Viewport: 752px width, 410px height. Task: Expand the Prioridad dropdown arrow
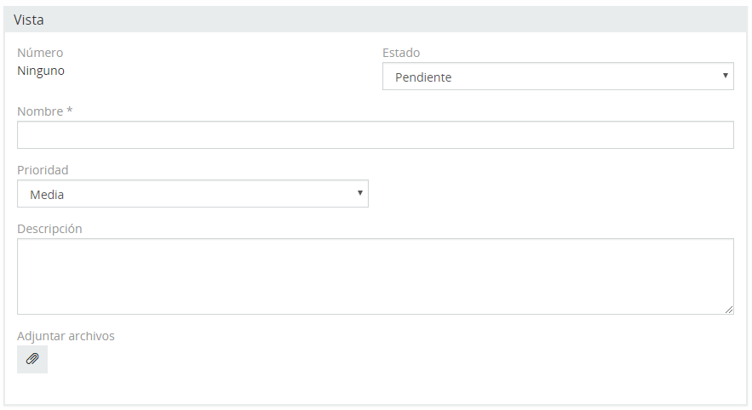tap(359, 193)
